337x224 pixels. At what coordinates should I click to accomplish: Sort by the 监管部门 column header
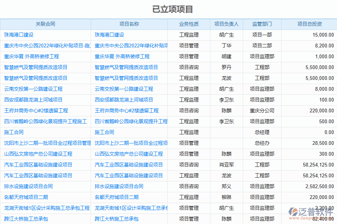point(262,24)
